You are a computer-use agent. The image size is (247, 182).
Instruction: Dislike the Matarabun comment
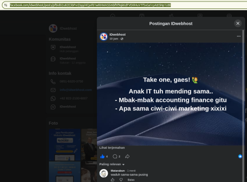(121, 180)
